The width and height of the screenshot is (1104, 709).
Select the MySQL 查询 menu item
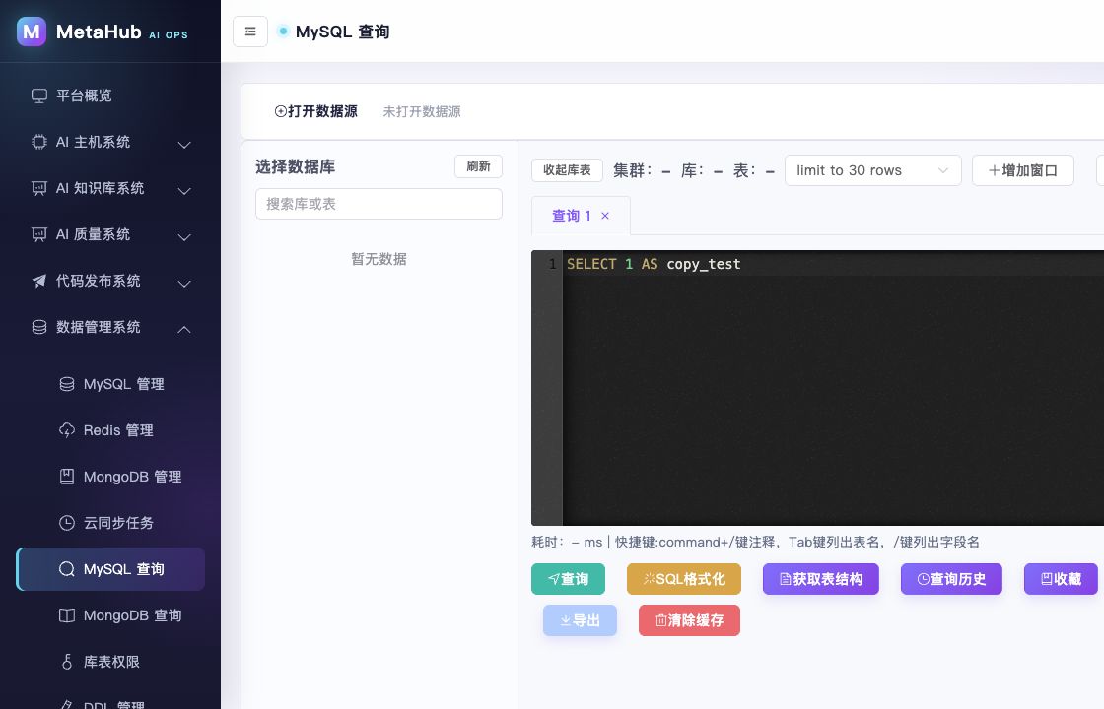point(109,569)
